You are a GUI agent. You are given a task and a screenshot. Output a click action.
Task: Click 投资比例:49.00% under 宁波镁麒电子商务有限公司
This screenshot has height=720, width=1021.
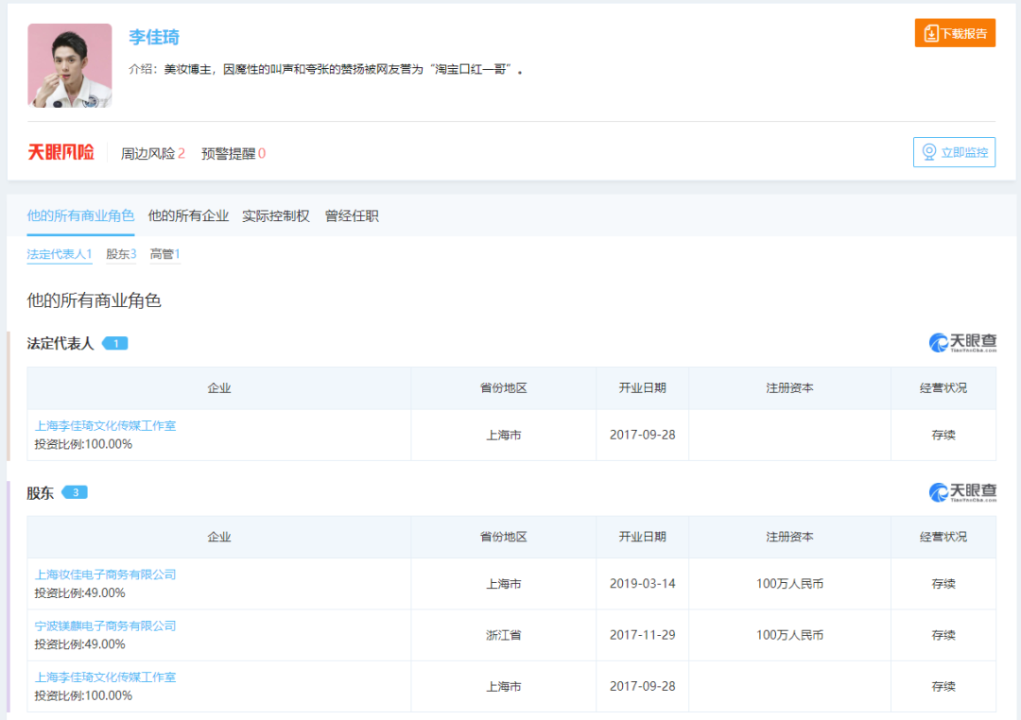(x=79, y=644)
